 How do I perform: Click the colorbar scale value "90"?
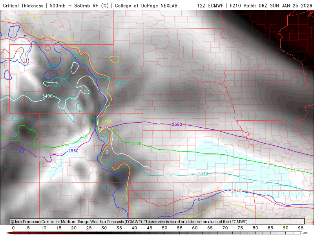pos(285,228)
